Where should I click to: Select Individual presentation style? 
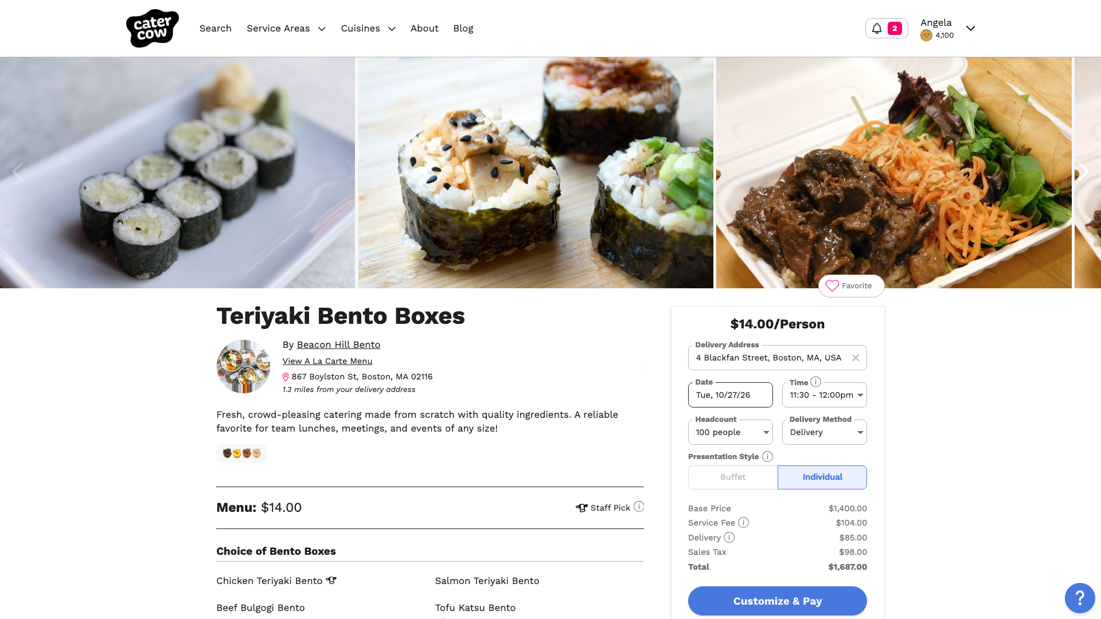coord(822,477)
